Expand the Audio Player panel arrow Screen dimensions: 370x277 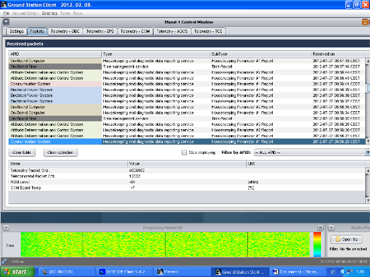331,227
